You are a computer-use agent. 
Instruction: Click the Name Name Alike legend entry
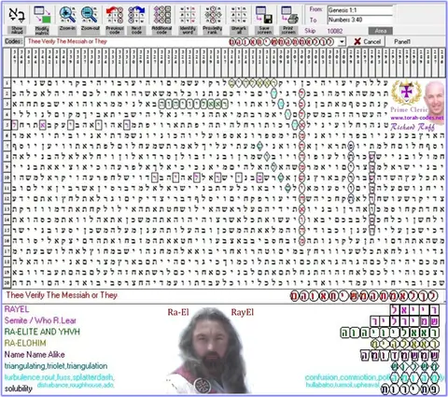click(x=35, y=354)
